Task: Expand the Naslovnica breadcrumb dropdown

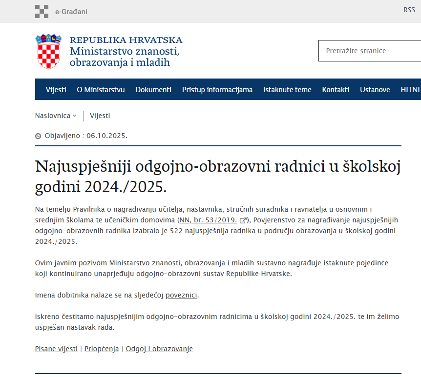Action: [56, 116]
